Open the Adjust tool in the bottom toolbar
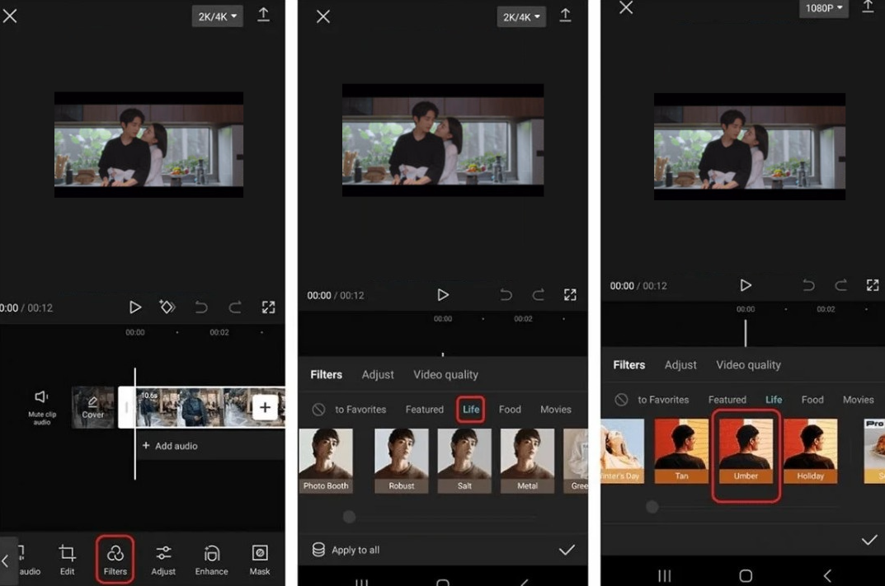The height and width of the screenshot is (586, 885). (163, 560)
